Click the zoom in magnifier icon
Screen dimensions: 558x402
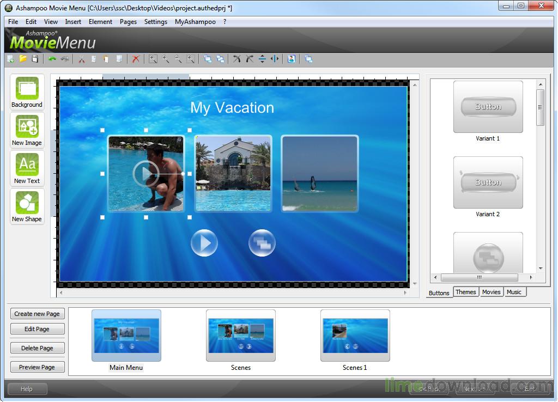(166, 59)
